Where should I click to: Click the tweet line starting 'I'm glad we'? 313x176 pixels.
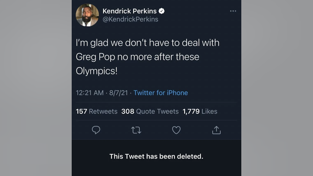pos(148,43)
